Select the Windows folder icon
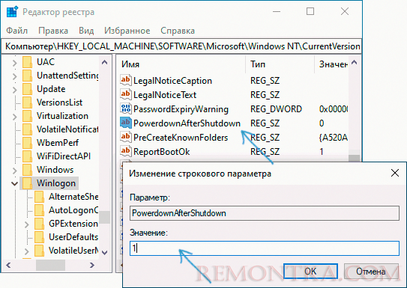Screen dimensions: 407x288 point(27,170)
